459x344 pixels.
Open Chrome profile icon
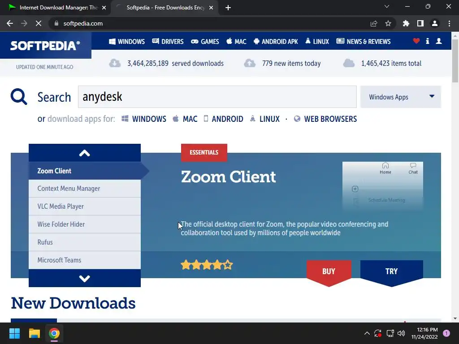tap(435, 23)
